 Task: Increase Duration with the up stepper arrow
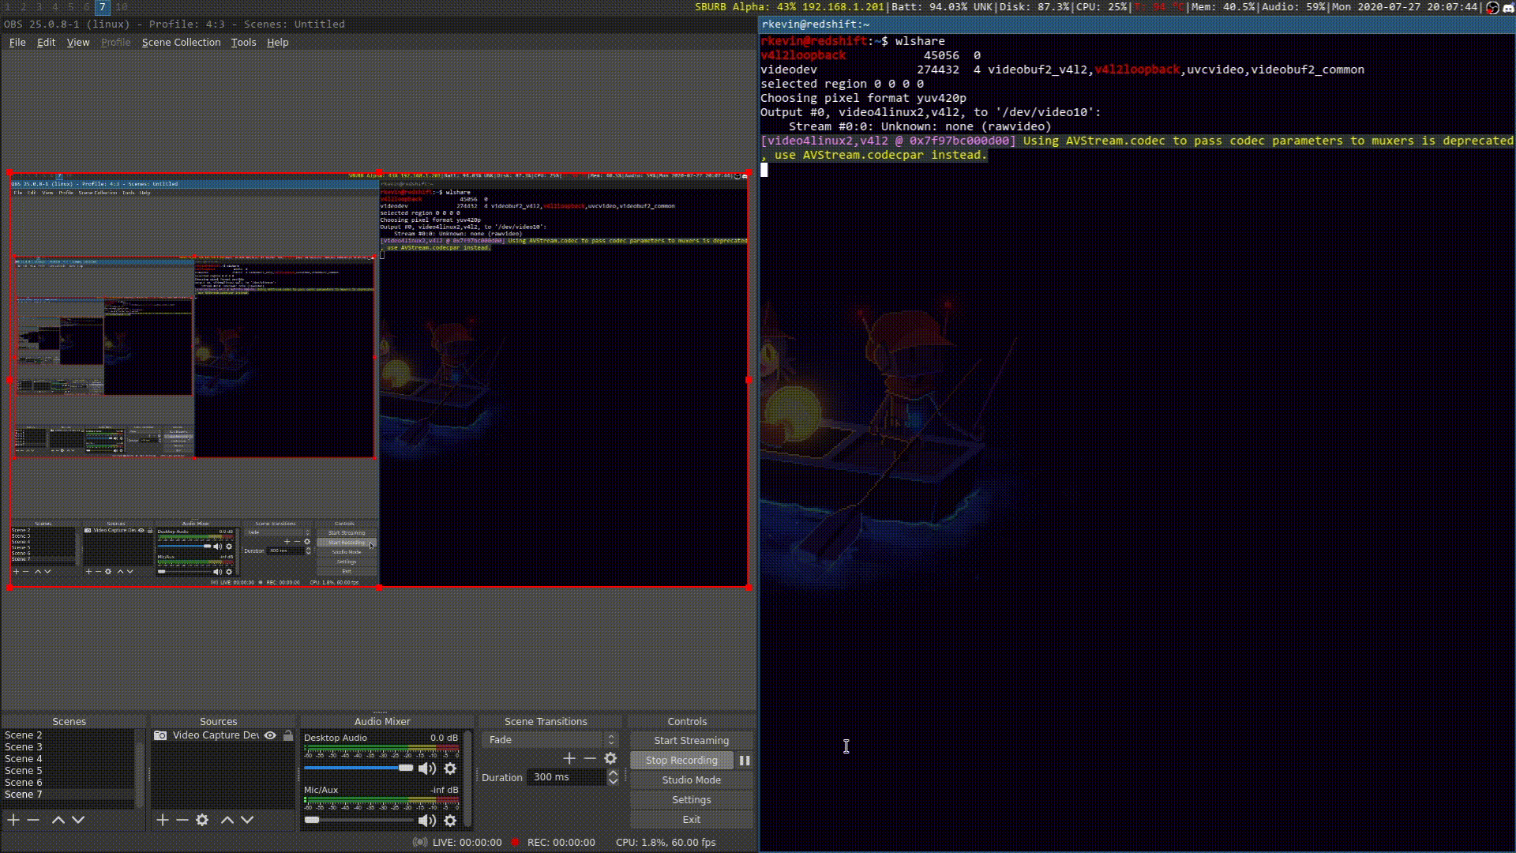613,773
